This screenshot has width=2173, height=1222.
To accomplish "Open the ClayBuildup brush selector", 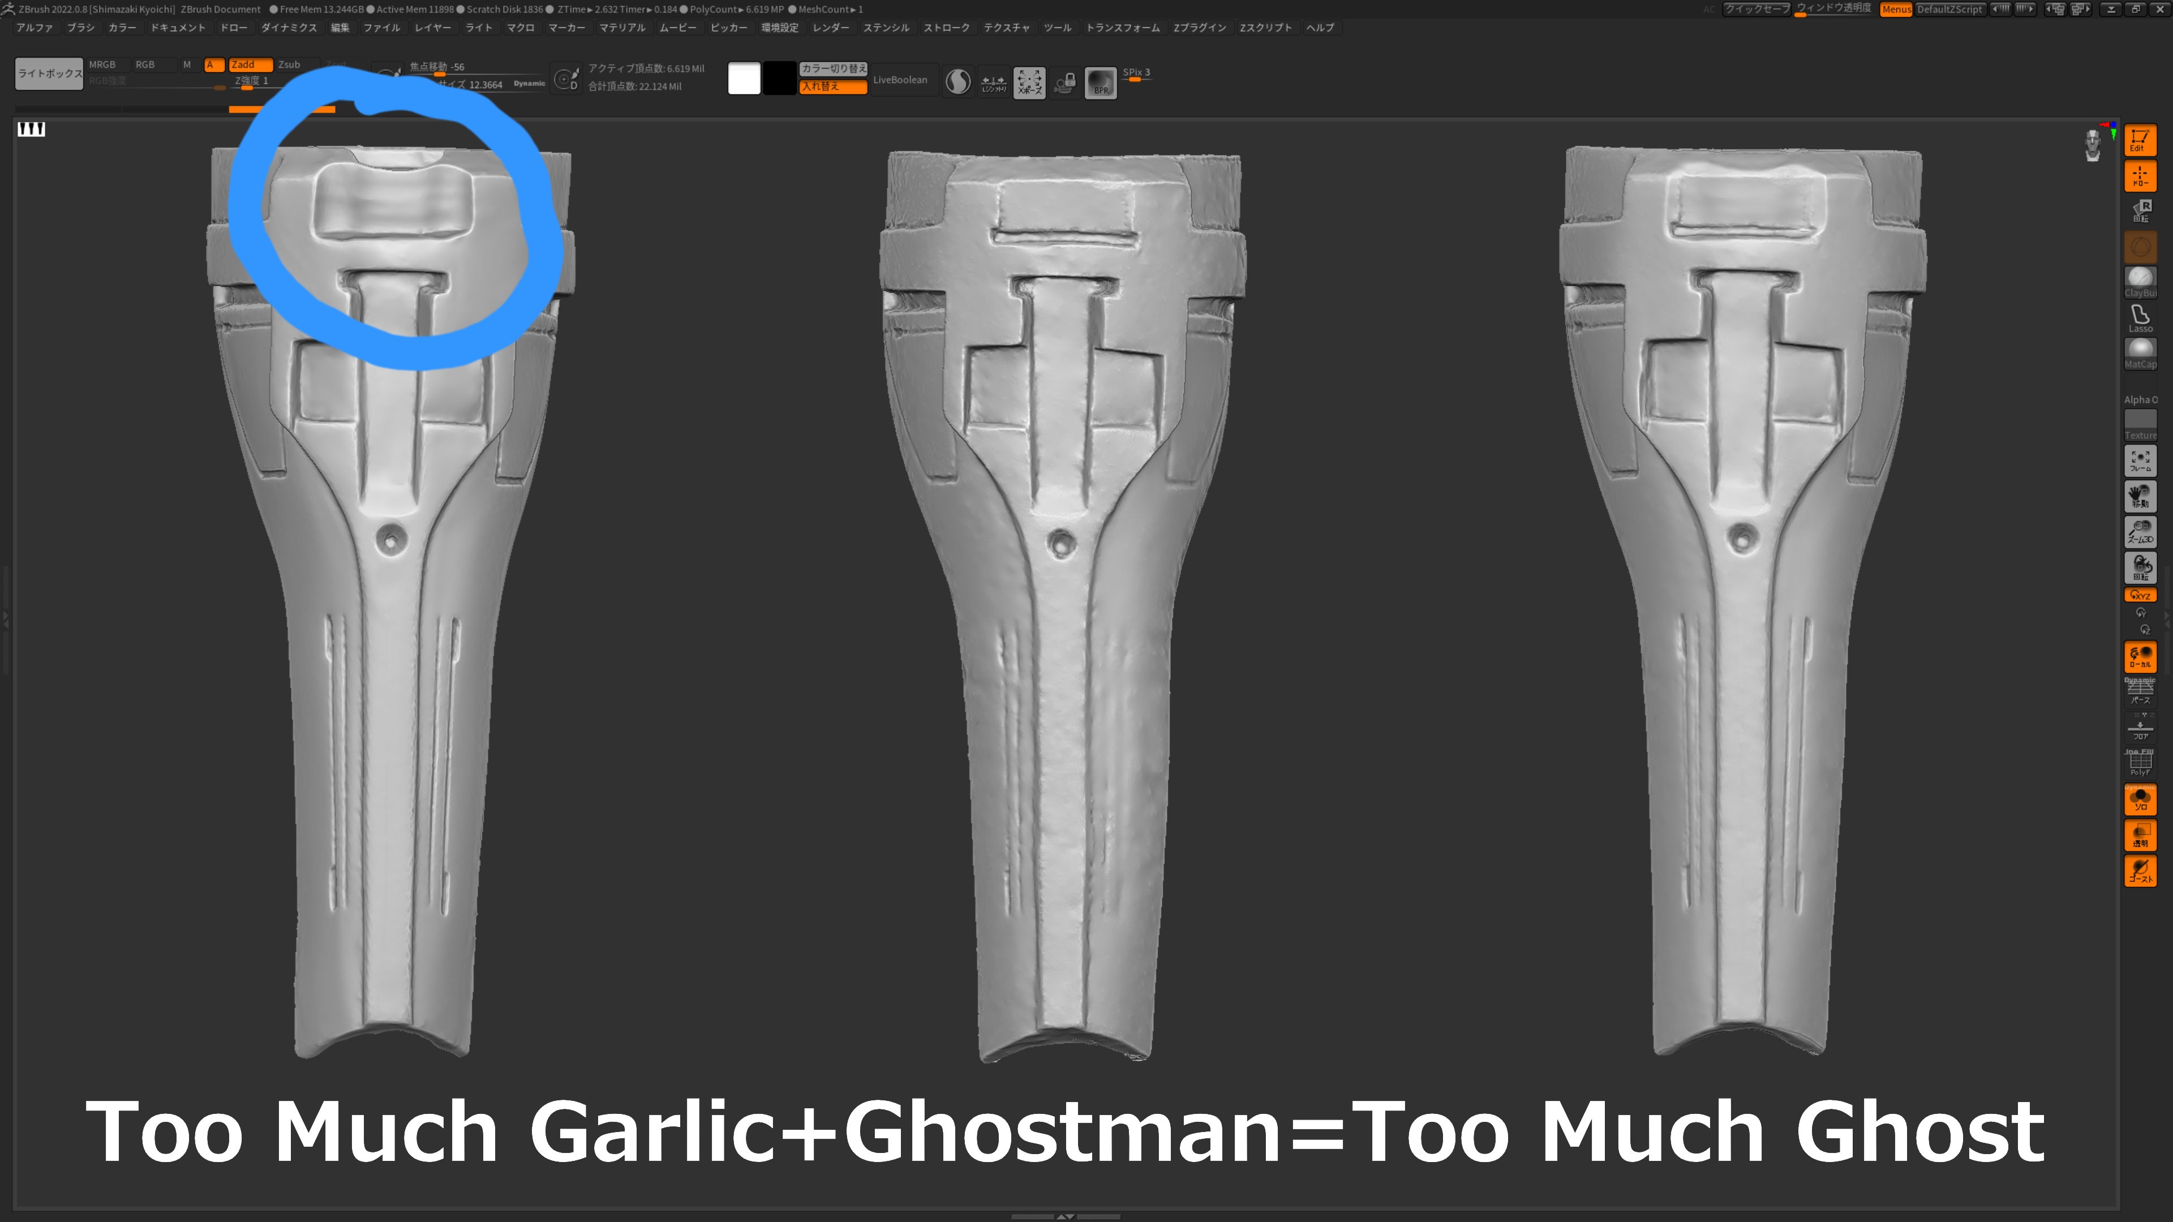I will (2140, 282).
